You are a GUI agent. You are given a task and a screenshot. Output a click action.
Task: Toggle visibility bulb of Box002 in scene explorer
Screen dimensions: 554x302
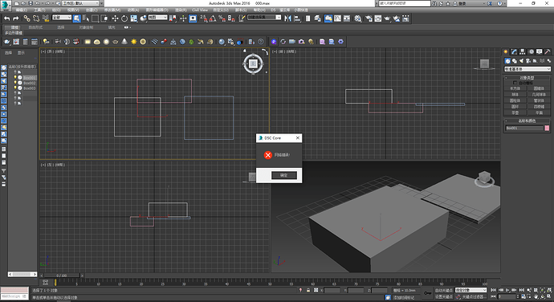pyautogui.click(x=15, y=83)
